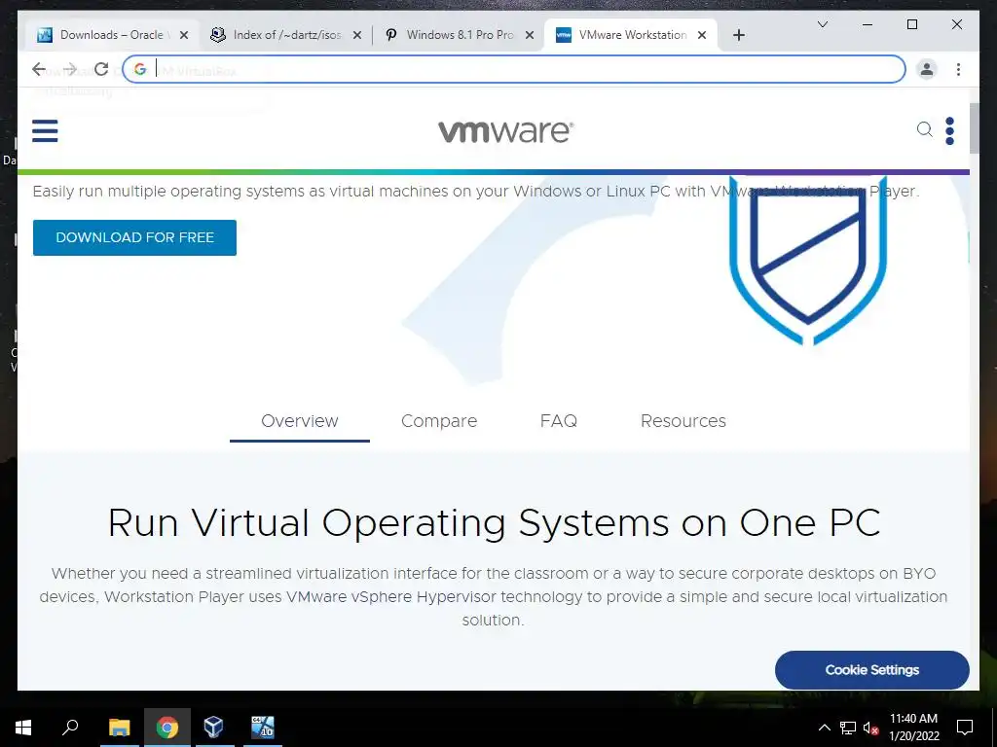The height and width of the screenshot is (747, 997).
Task: Go back with the browser back arrow
Action: pos(39,69)
